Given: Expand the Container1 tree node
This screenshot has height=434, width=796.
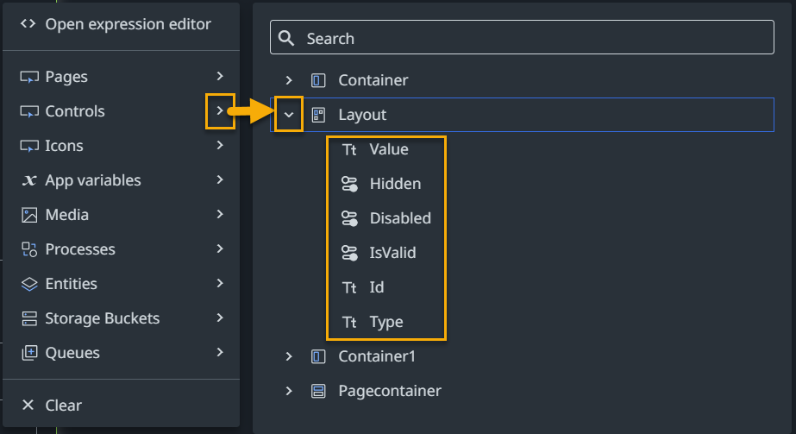Looking at the screenshot, I should [289, 356].
